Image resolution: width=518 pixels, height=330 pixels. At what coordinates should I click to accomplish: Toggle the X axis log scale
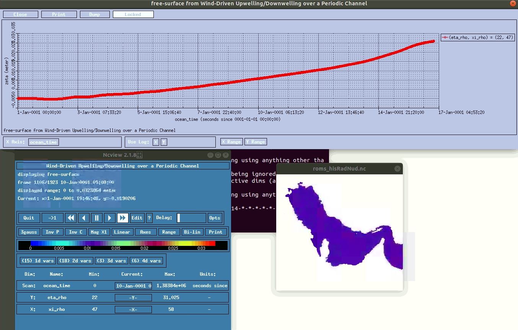point(156,142)
